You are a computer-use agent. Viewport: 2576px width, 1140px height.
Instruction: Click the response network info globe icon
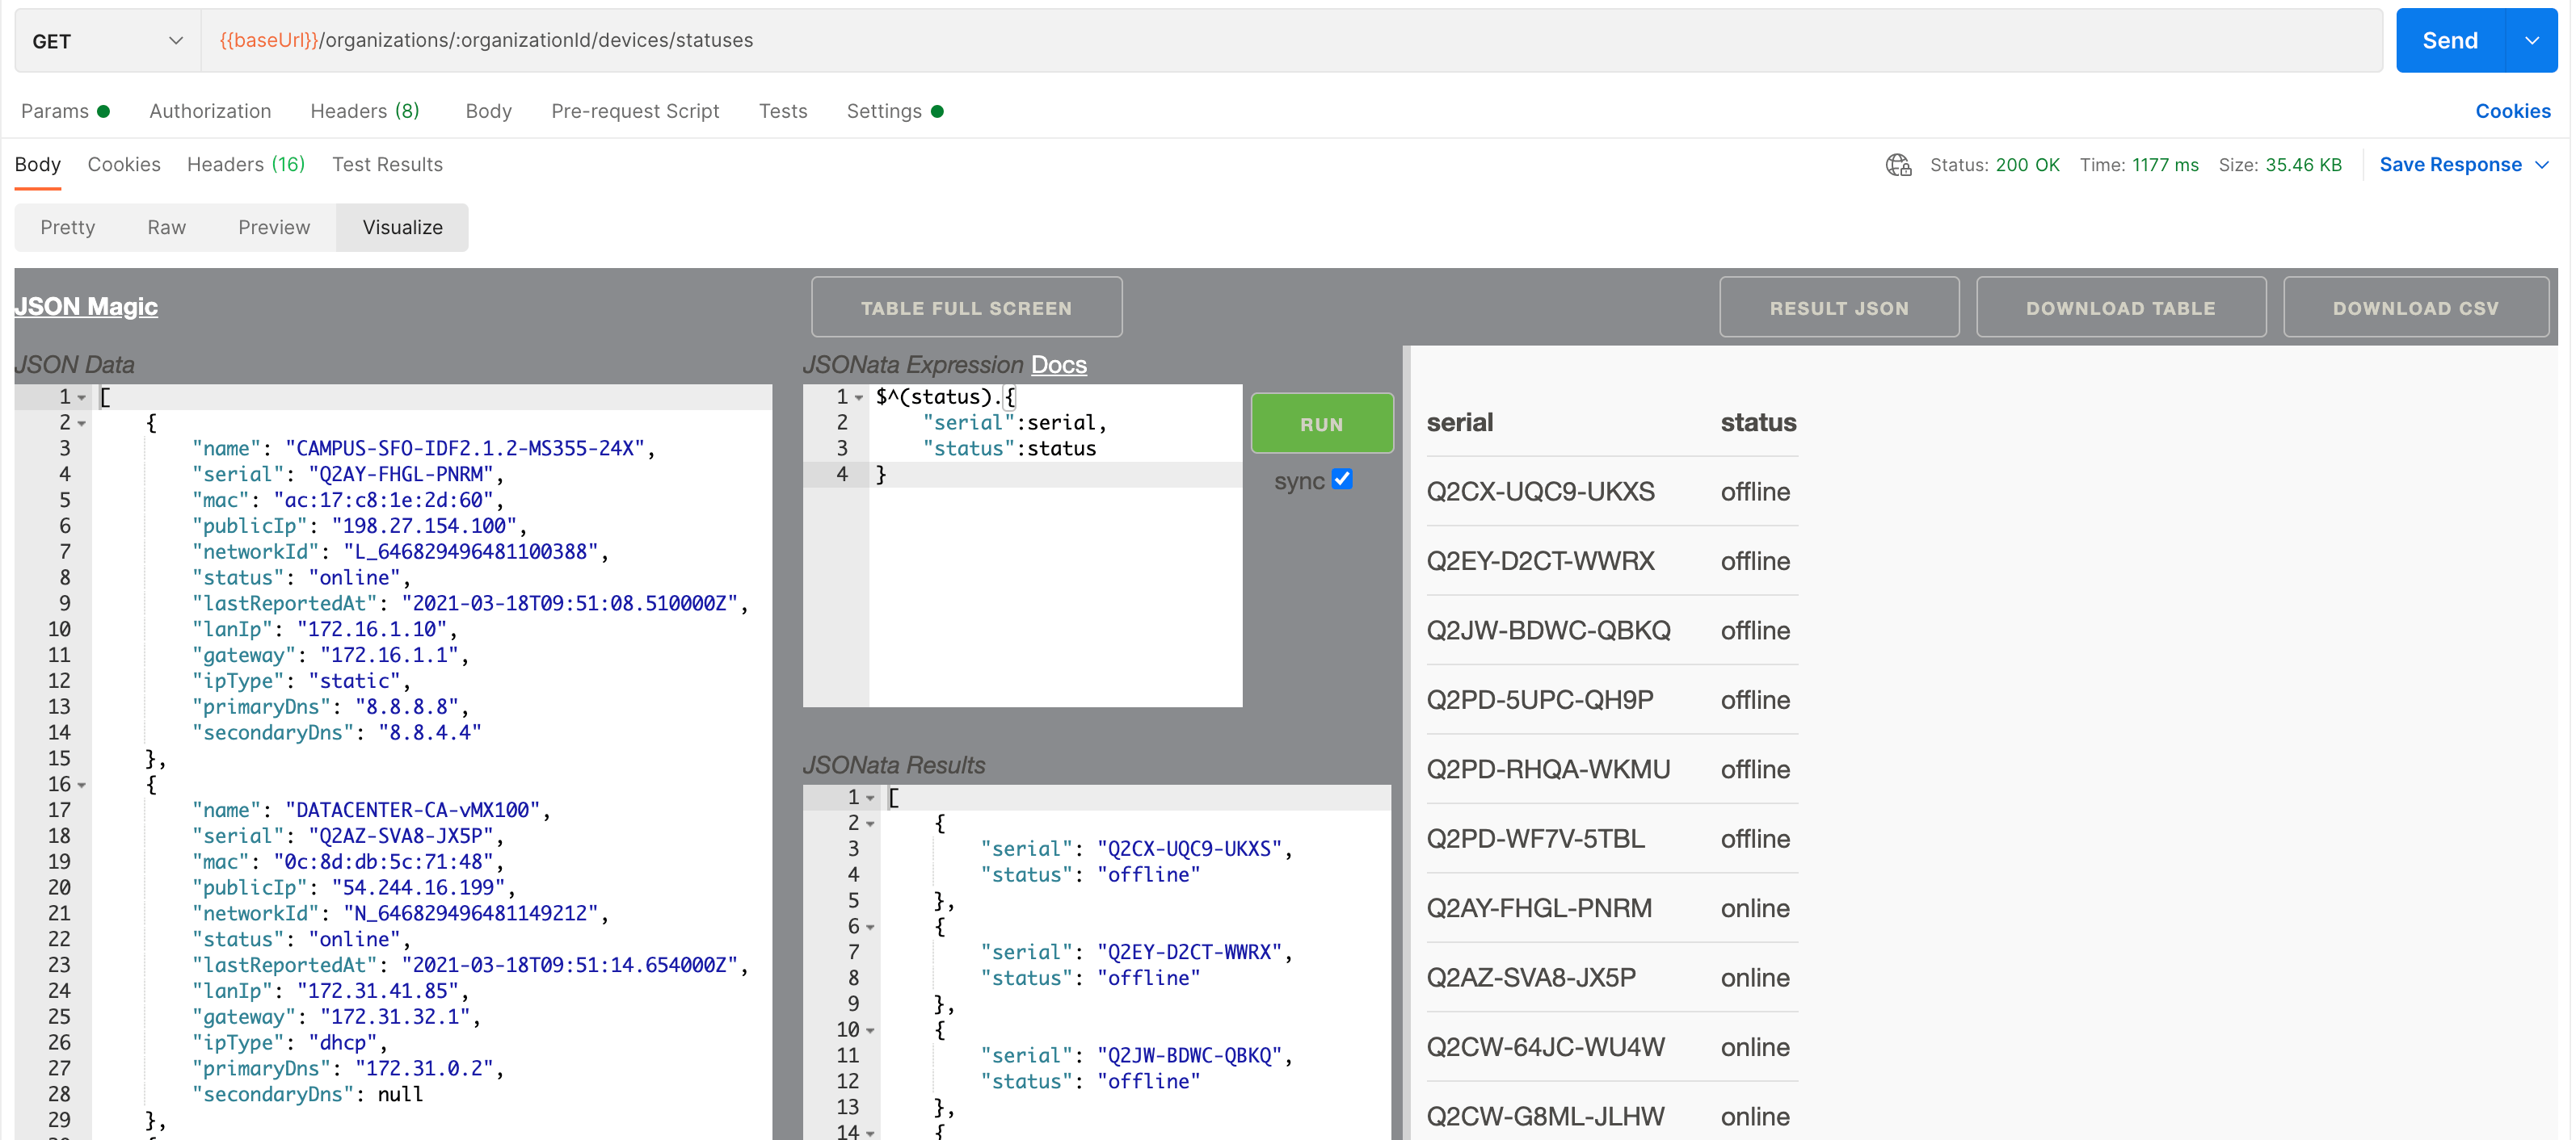(x=1898, y=166)
